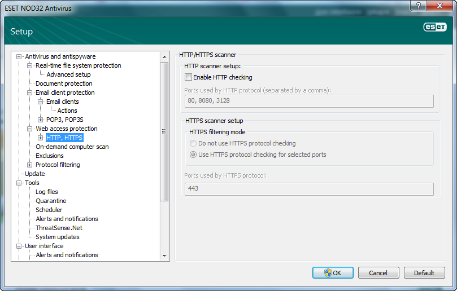Screen dimensions: 457x291
Task: Collapse User interface tree node
Action: (19, 246)
